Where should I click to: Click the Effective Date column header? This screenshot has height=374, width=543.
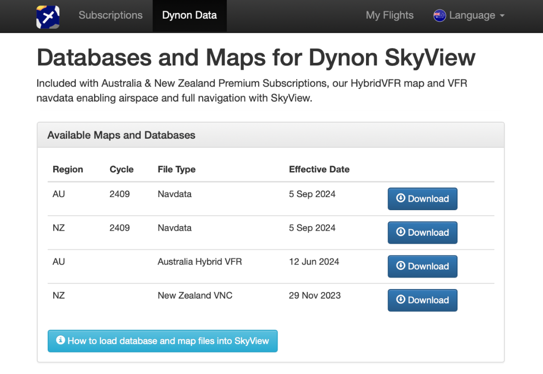tap(319, 169)
